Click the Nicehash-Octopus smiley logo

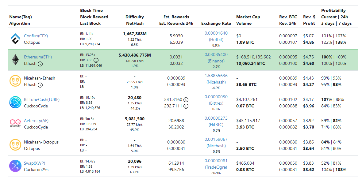tap(15, 145)
